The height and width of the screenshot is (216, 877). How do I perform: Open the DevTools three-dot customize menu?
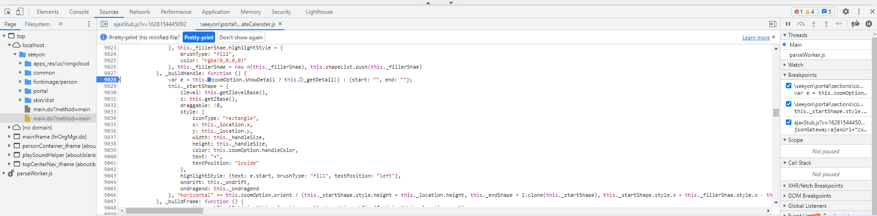pyautogui.click(x=859, y=11)
